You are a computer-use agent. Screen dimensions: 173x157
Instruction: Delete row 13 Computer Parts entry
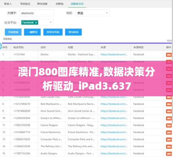point(169,140)
